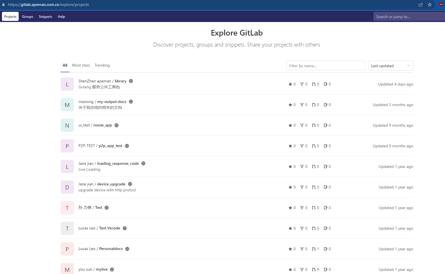Click 'Updated 4 days ago' text

click(x=396, y=84)
